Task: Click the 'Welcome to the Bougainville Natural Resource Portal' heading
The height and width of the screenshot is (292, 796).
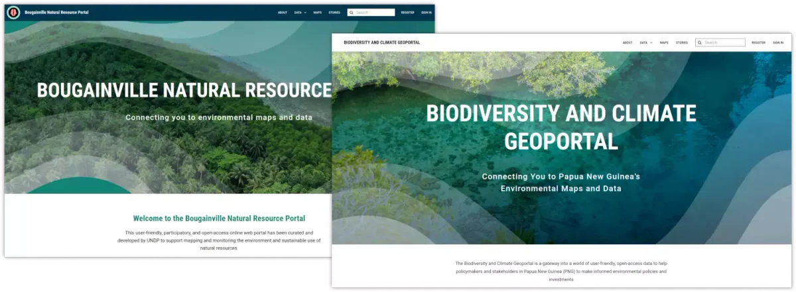Action: [x=219, y=218]
